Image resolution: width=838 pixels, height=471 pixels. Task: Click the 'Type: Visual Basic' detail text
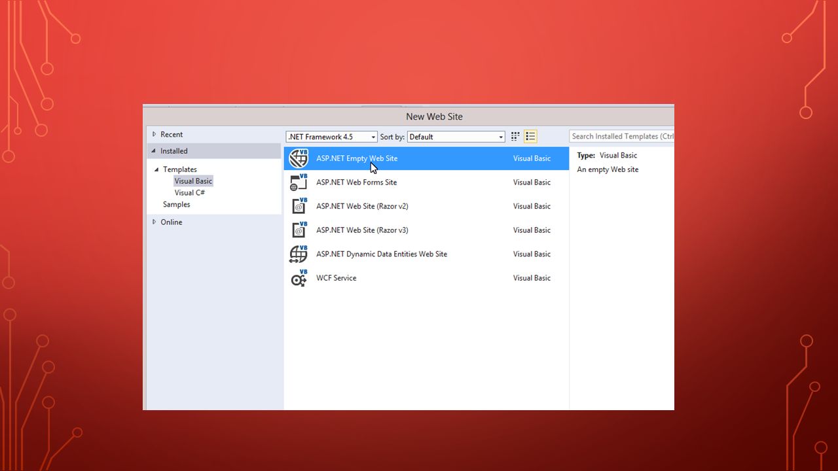[x=607, y=156]
